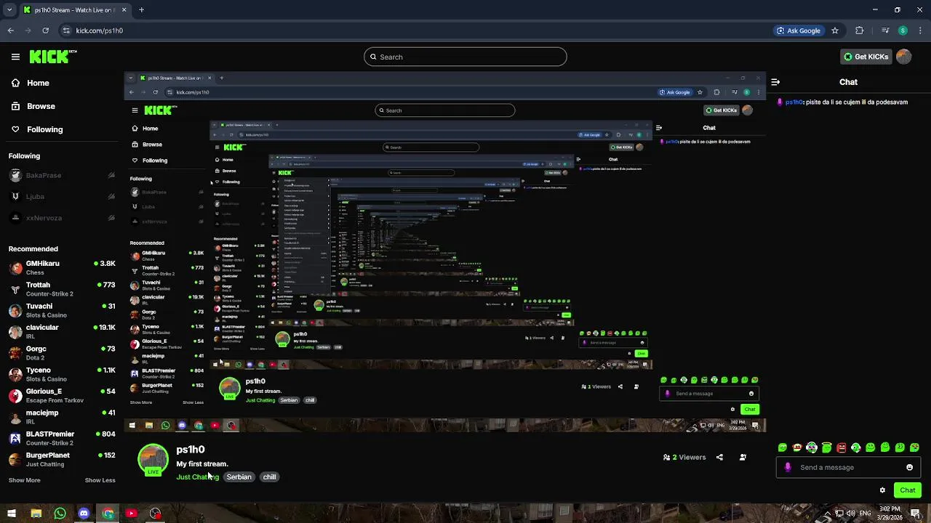Screen dimensions: 931x523
Task: Open Tuvachi recommended channel
Action: (x=62, y=310)
